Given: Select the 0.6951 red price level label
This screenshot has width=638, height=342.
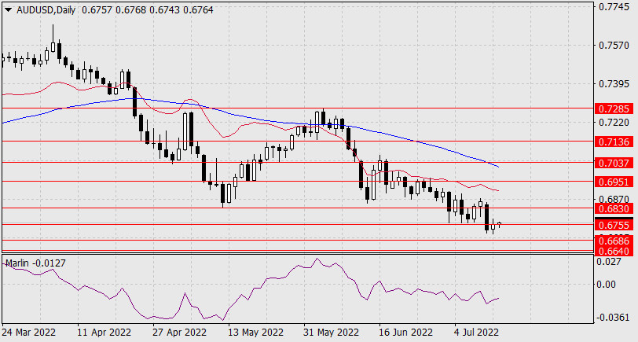Looking at the screenshot, I should (x=614, y=182).
